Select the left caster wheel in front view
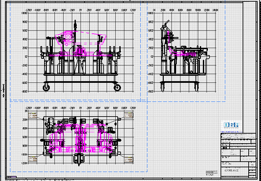This screenshot has width=261, height=181. pyautogui.click(x=46, y=87)
